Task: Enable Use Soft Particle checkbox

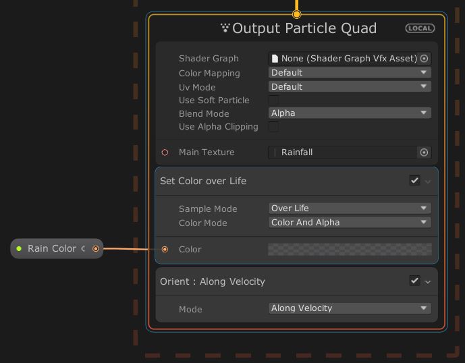Action: pos(273,101)
